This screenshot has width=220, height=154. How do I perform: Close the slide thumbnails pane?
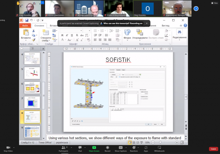pyautogui.click(x=43, y=49)
